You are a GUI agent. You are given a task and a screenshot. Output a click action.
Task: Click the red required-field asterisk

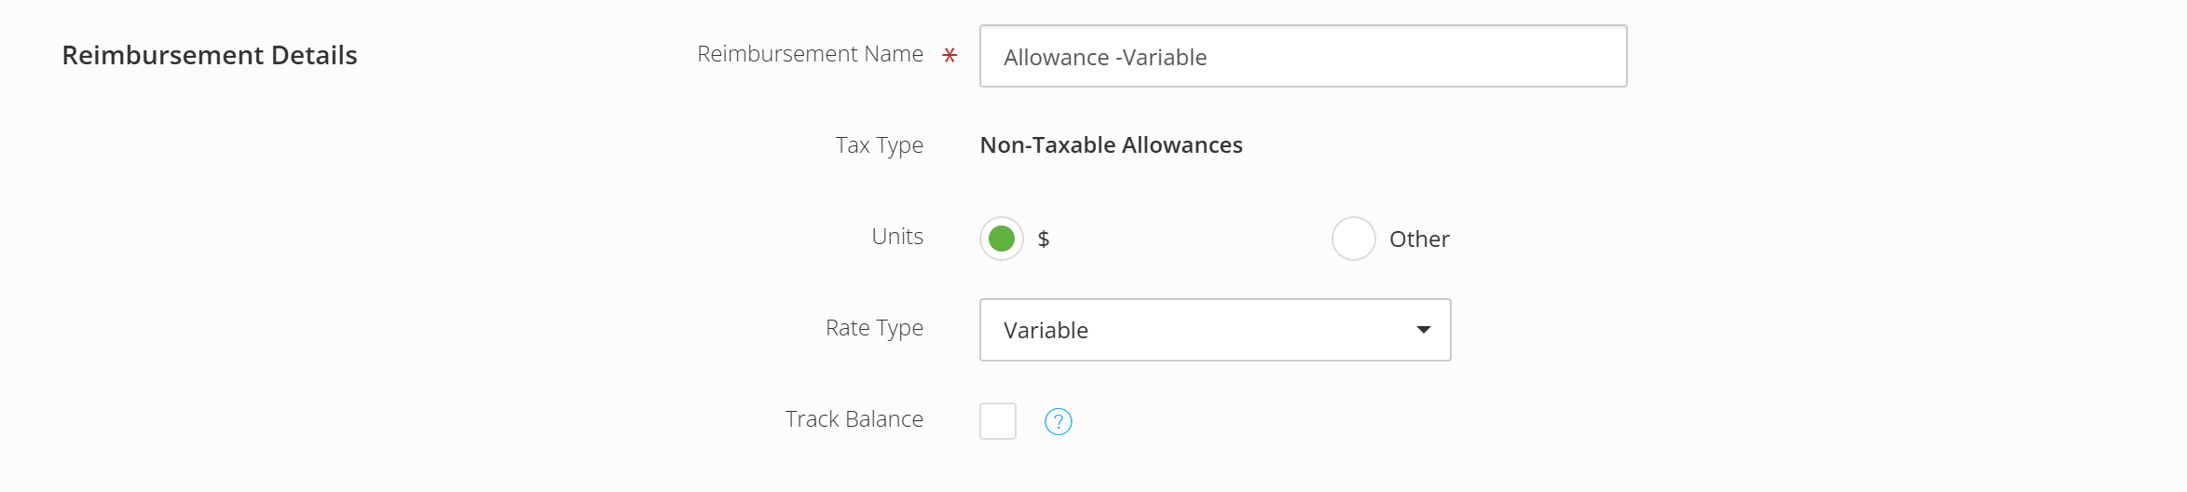click(950, 56)
